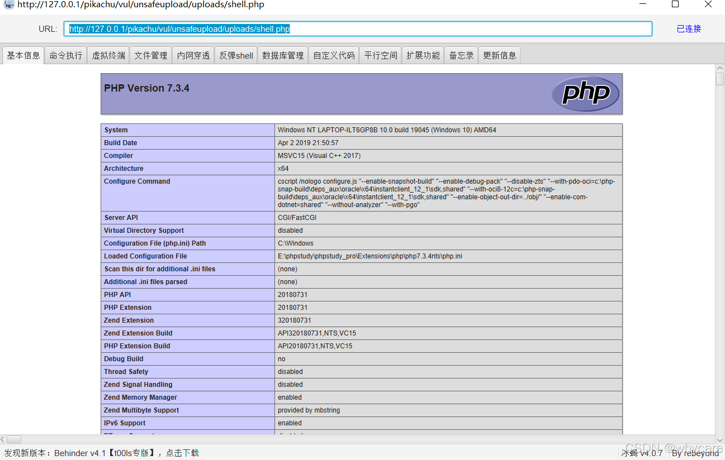The height and width of the screenshot is (460, 725).
Task: Click the 'Configuration File (php.ini) Path' label
Action: click(x=155, y=243)
